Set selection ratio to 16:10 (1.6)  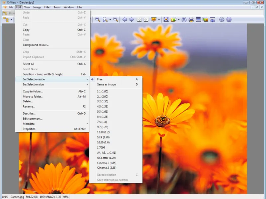tap(116, 142)
